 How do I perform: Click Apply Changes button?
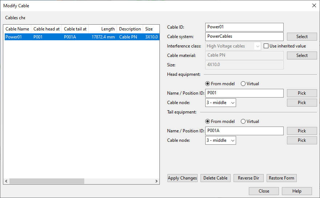[182, 178]
